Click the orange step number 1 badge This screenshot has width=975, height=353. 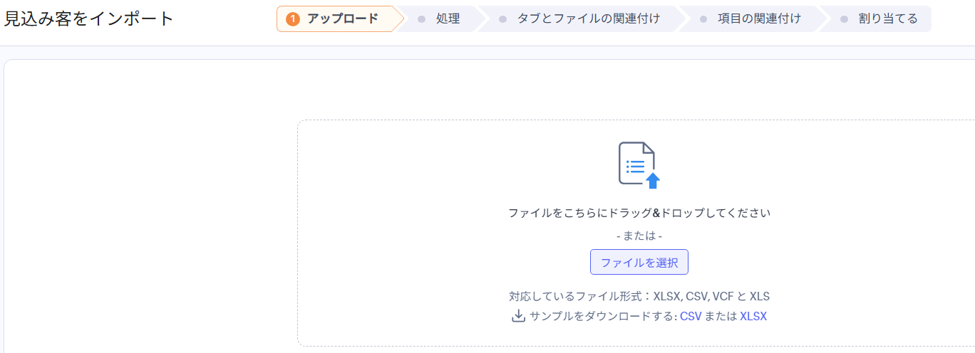click(x=292, y=19)
